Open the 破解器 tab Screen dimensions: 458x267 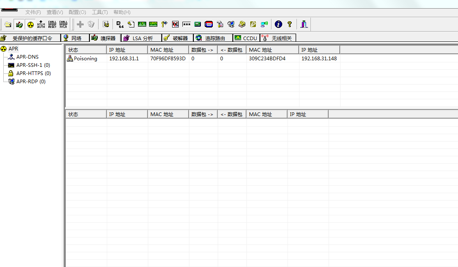click(x=177, y=38)
